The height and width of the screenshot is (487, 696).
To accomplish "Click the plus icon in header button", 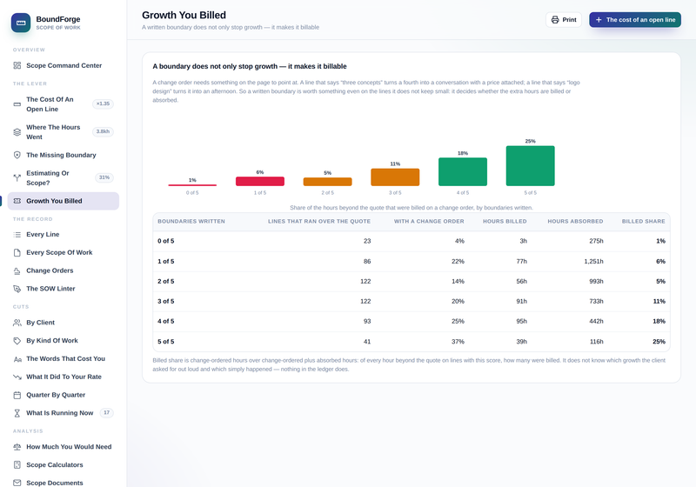I will [x=599, y=20].
